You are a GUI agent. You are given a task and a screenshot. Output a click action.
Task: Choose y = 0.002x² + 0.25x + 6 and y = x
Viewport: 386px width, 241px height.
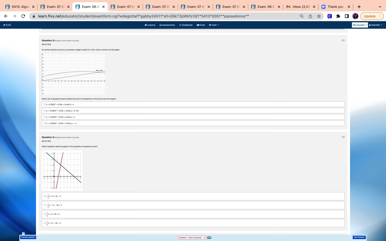click(193, 104)
